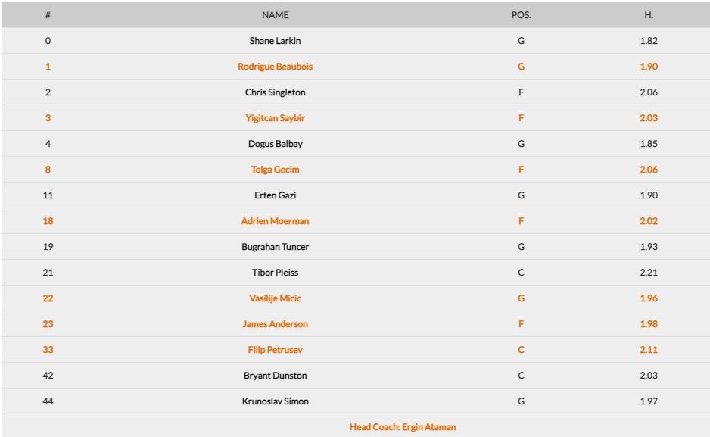Open James Anderson player profile
The height and width of the screenshot is (437, 710).
(275, 324)
